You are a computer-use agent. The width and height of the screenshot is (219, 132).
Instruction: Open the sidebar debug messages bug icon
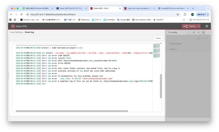[199, 32]
